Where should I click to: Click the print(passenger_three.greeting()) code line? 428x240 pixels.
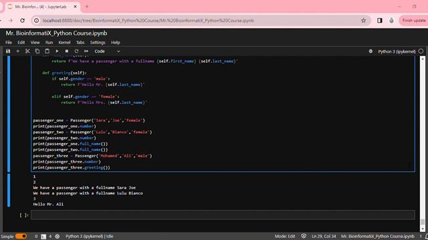72,167
